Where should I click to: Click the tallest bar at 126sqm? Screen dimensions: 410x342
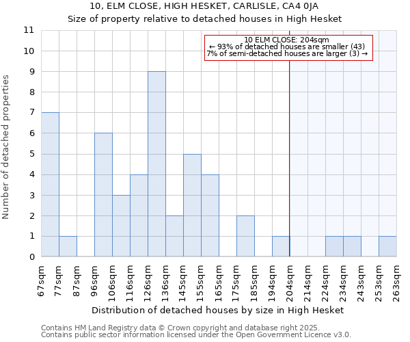click(156, 164)
